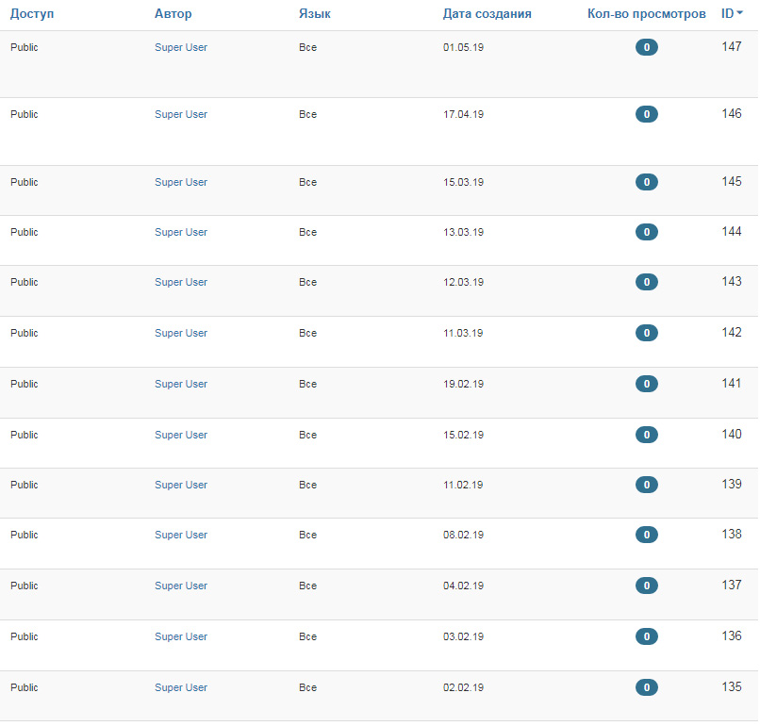Click the Public access cell in row 140
This screenshot has width=760, height=726.
tap(25, 435)
